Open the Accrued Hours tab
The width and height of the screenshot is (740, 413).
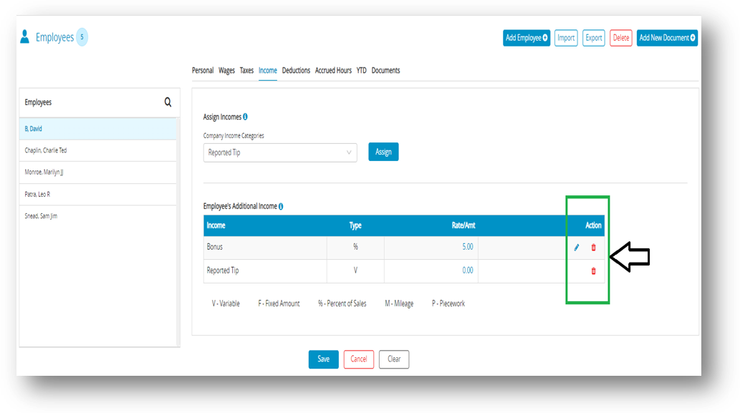tap(333, 70)
